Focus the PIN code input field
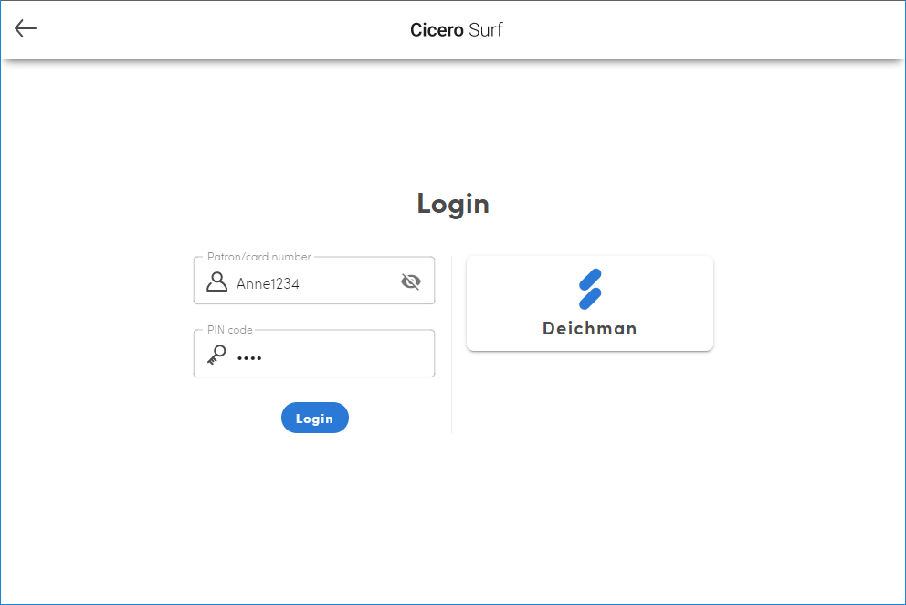This screenshot has height=605, width=906. (x=314, y=354)
